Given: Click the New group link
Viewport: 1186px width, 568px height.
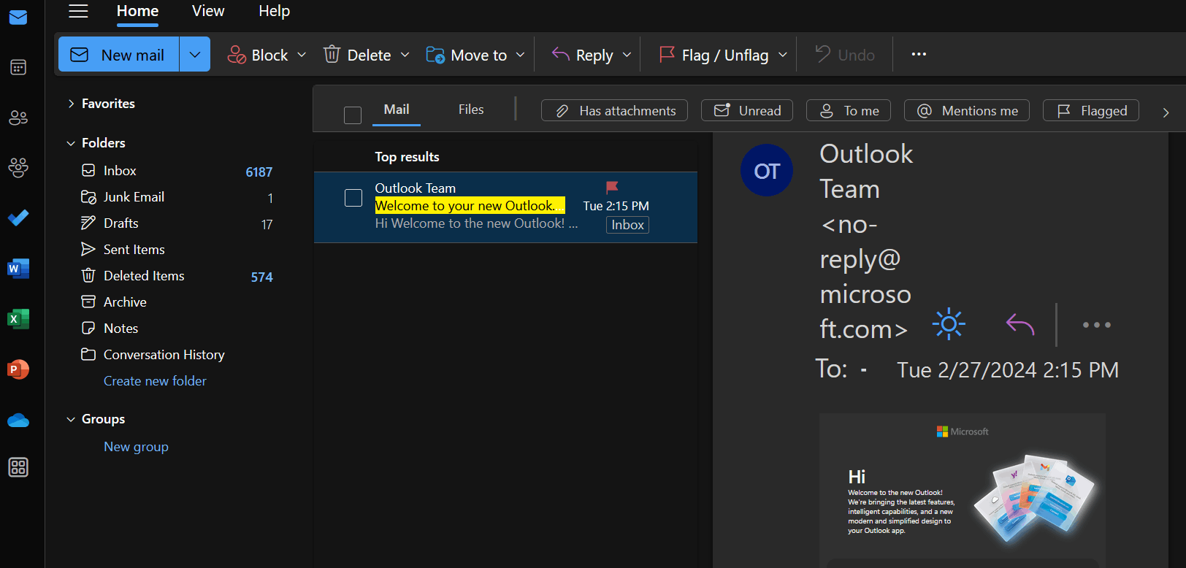Looking at the screenshot, I should pos(136,447).
